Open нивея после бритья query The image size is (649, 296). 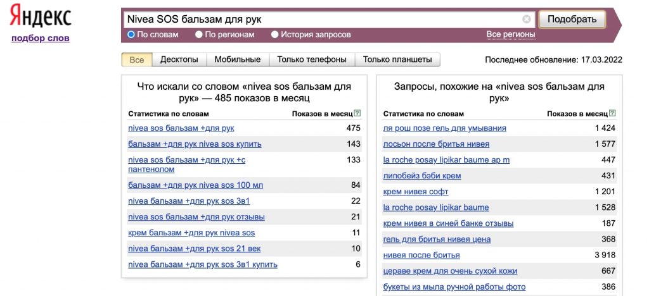tap(421, 255)
